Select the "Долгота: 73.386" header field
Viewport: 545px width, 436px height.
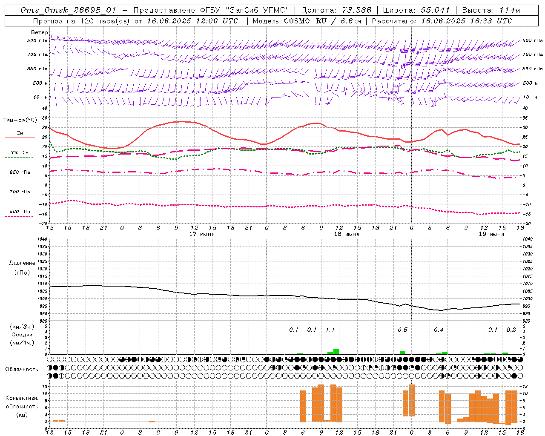(336, 10)
